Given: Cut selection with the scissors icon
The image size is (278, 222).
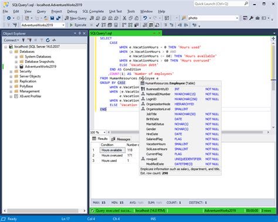Looking at the screenshot, I should tap(124, 18).
